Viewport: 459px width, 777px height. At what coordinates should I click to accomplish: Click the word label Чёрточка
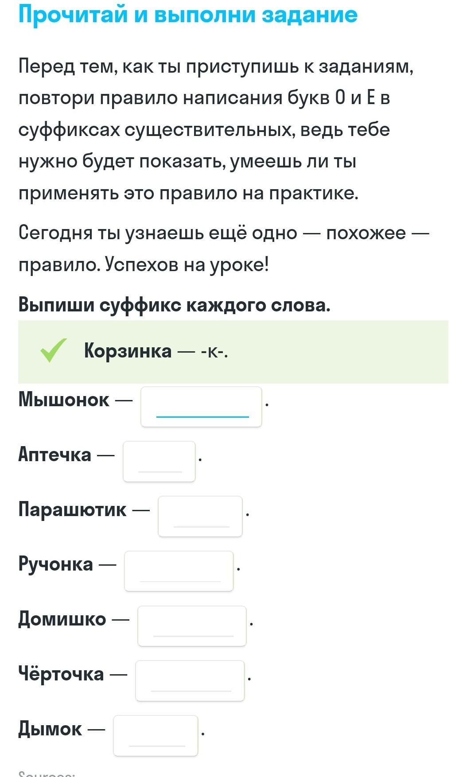click(x=61, y=674)
